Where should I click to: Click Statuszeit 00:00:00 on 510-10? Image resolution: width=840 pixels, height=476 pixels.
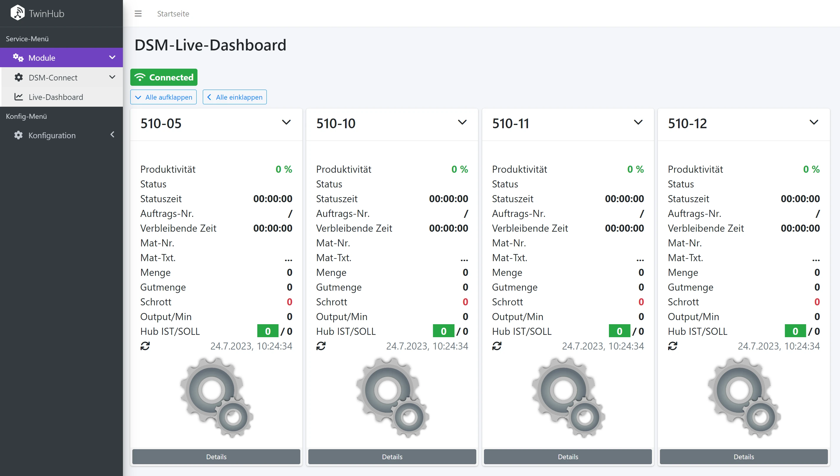[x=448, y=199]
